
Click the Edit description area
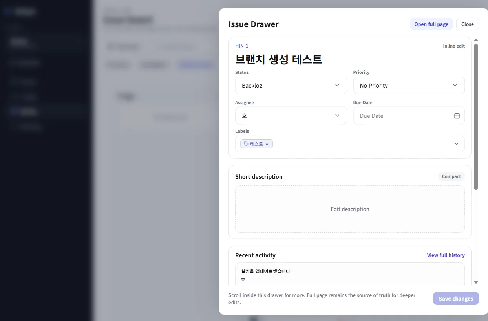click(x=350, y=209)
